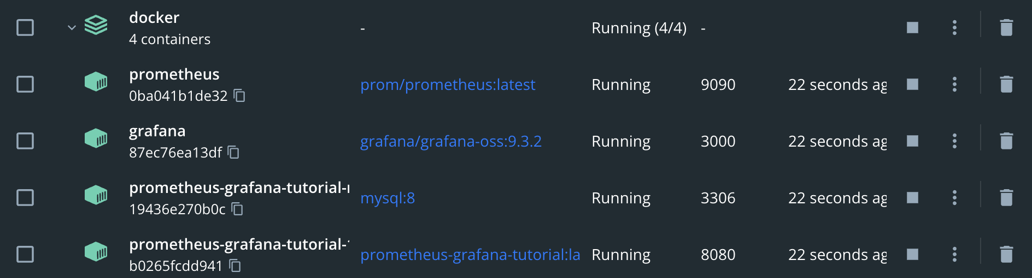Open the prom/prometheus:latest image link
The image size is (1032, 278).
click(448, 84)
